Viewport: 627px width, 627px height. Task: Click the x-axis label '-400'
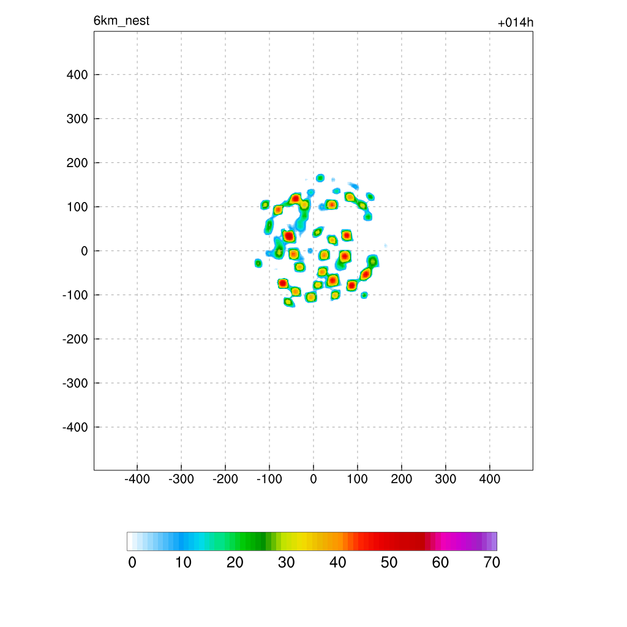137,479
